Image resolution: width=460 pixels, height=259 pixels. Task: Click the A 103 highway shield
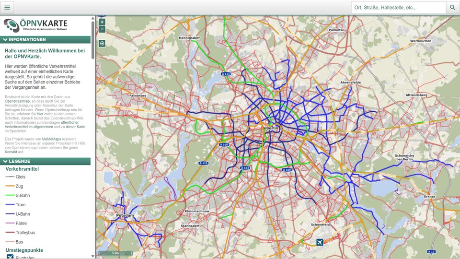[245, 168]
